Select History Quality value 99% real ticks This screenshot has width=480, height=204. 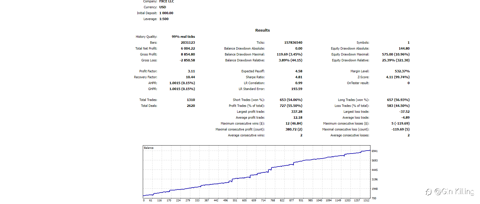click(x=183, y=37)
